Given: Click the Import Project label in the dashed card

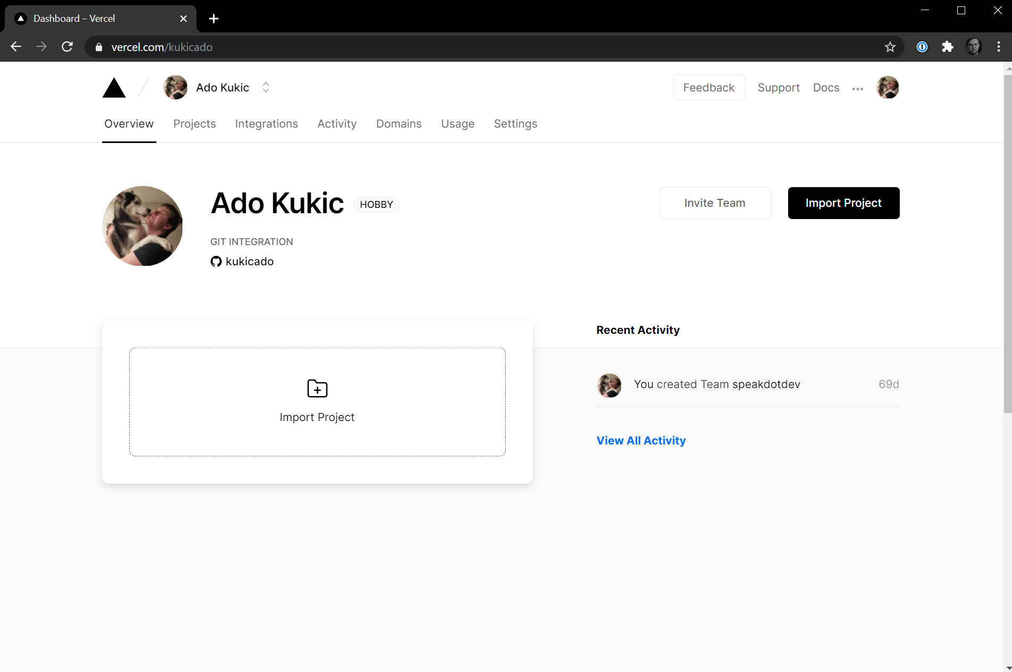Looking at the screenshot, I should [x=317, y=417].
